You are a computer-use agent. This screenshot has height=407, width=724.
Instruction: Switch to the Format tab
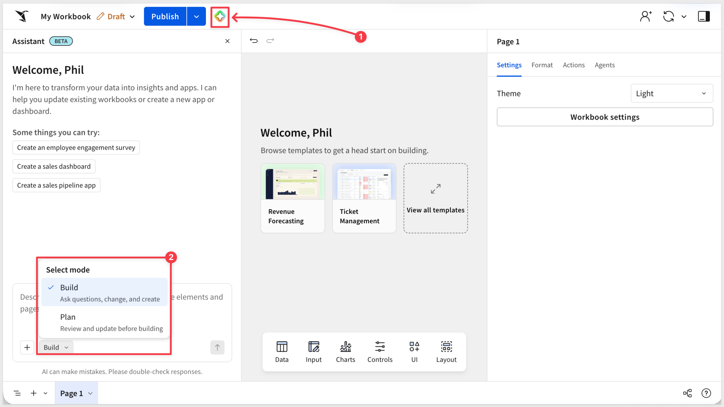(542, 65)
